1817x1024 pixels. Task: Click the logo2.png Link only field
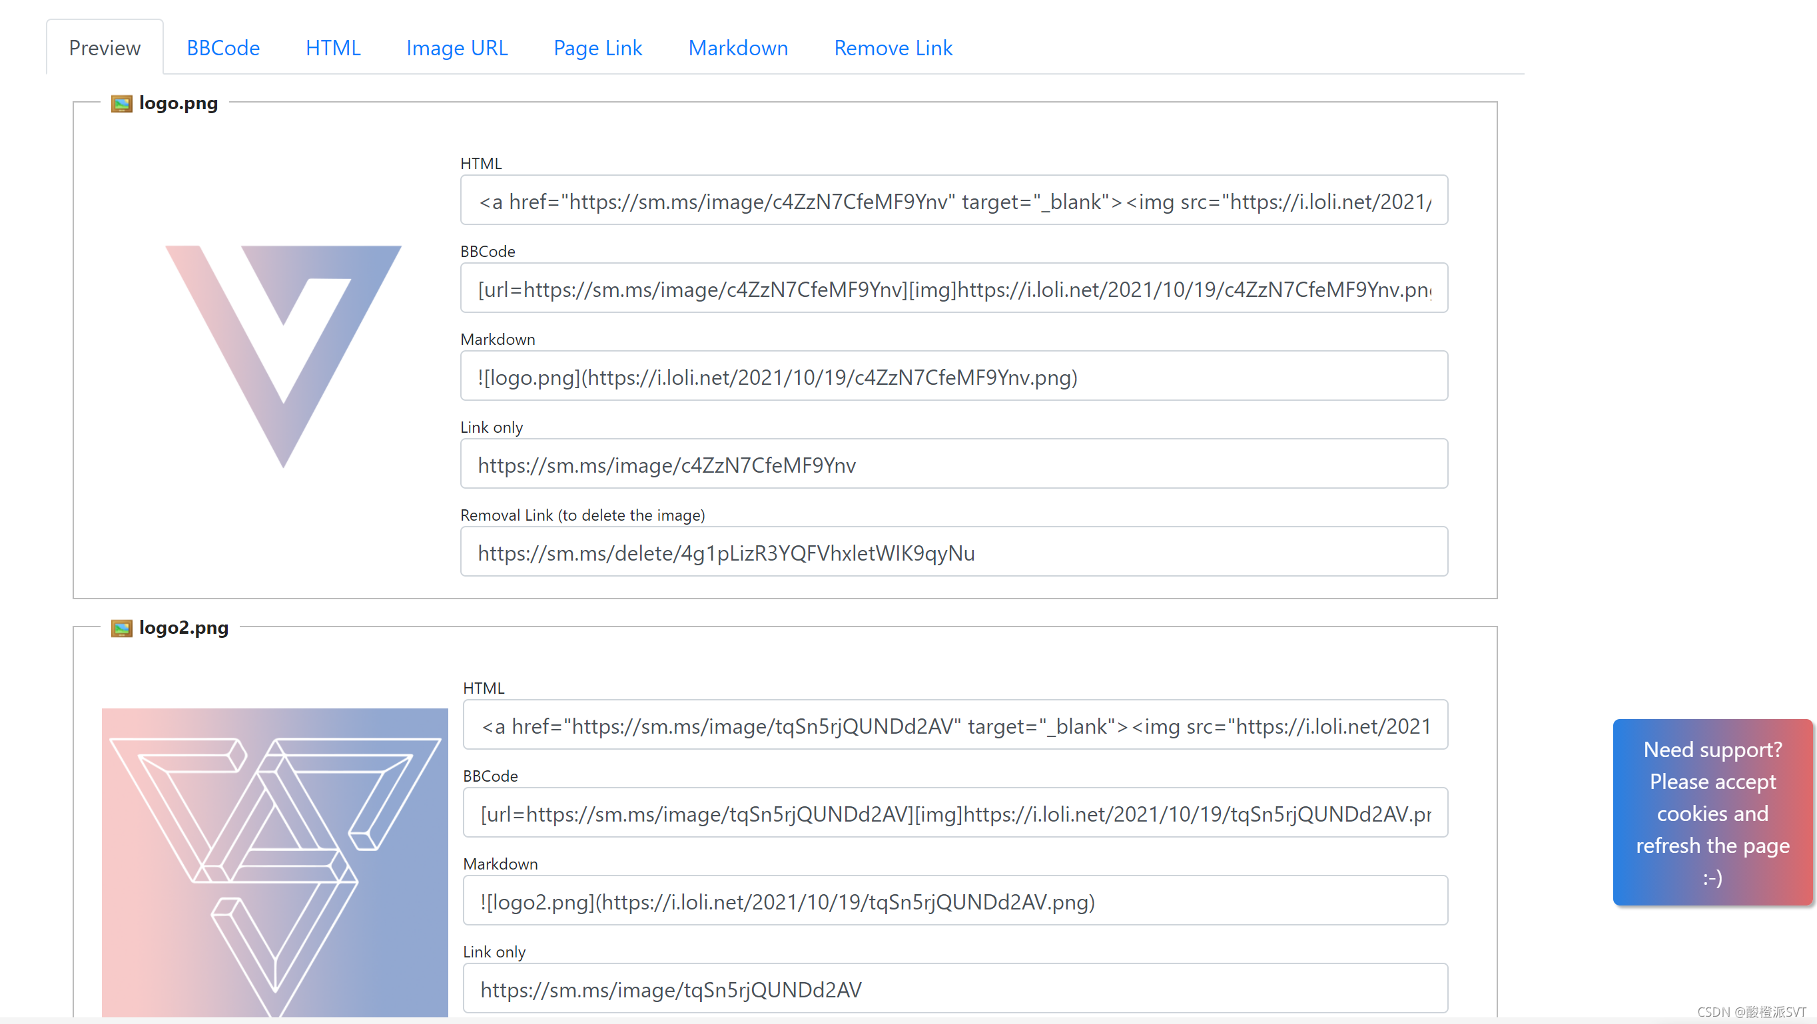coord(955,989)
